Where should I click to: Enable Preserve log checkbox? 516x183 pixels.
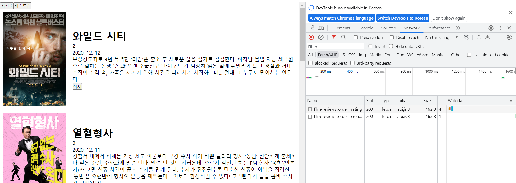[356, 37]
